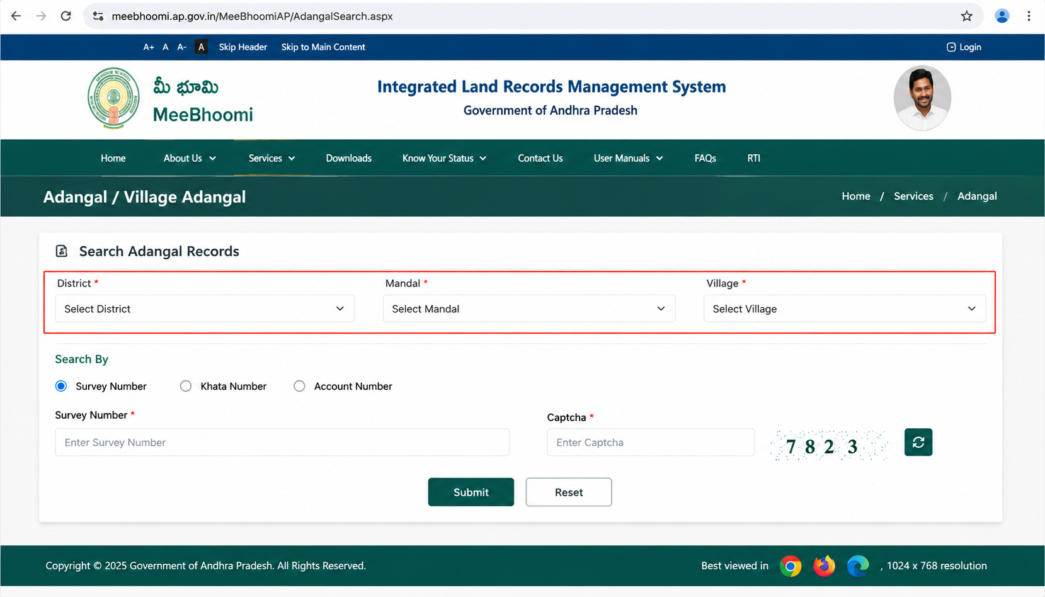The image size is (1045, 597).
Task: Click the Search By label
Action: click(81, 359)
